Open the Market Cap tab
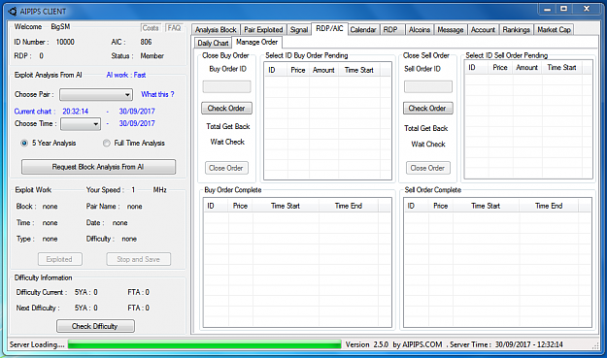Image resolution: width=607 pixels, height=358 pixels. coord(554,30)
